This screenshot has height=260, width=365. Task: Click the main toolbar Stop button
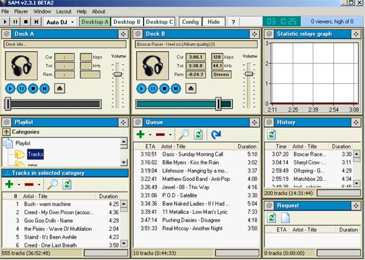(26, 22)
